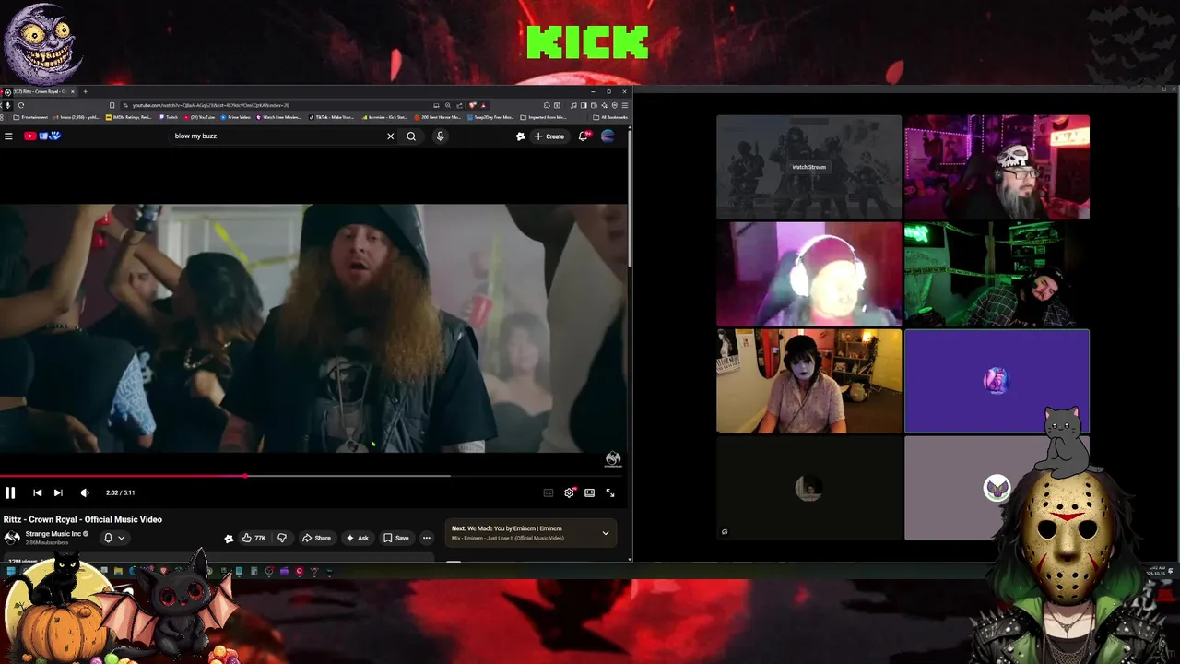
Task: Open the YouTube account avatar menu
Action: 608,136
